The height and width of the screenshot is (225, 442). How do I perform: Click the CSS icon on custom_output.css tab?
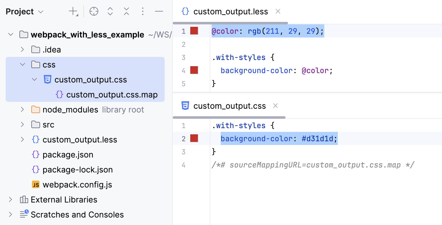[x=185, y=106]
